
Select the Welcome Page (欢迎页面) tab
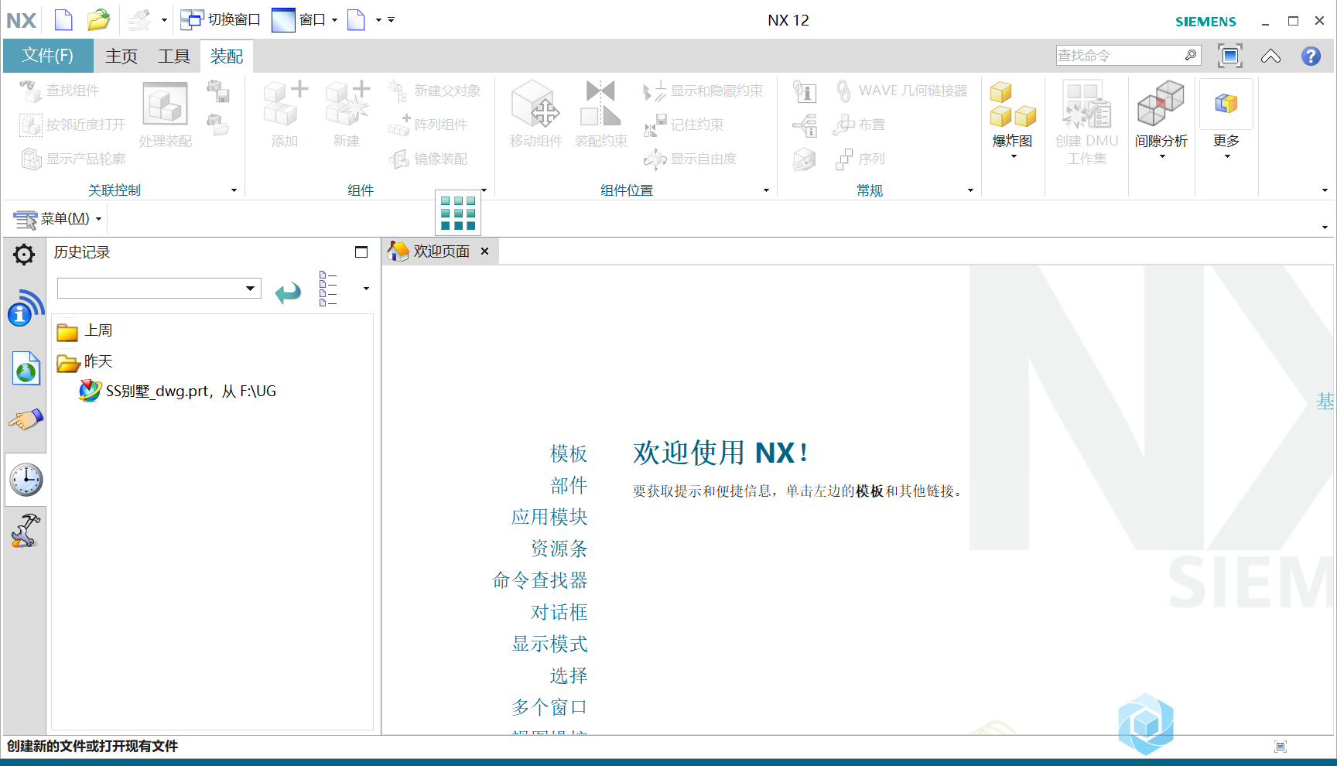tap(442, 251)
